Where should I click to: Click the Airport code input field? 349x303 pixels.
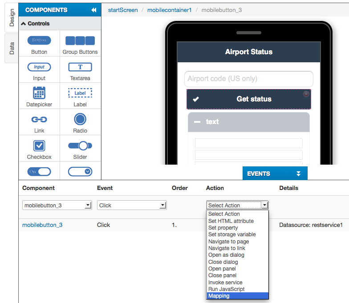point(249,79)
